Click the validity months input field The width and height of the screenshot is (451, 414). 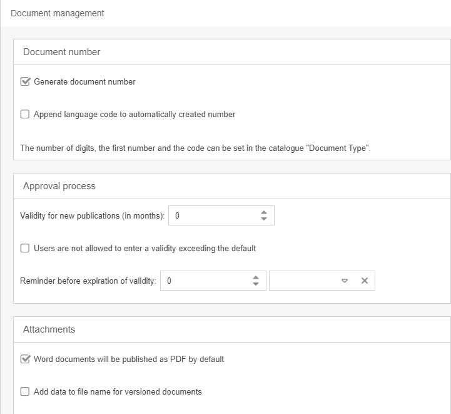click(213, 215)
